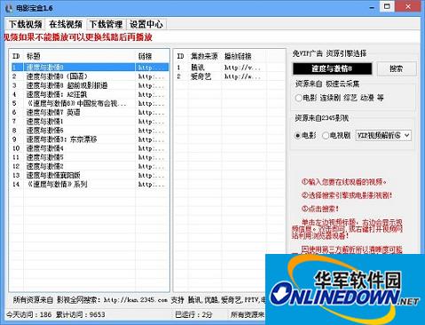Select row 7 速度与激情1
Image resolution: width=425 pixels, height=325 pixels.
pyautogui.click(x=90, y=122)
